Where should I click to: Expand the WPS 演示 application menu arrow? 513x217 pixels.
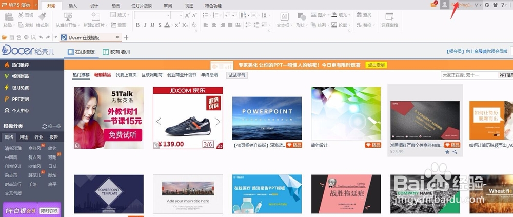pos(35,5)
